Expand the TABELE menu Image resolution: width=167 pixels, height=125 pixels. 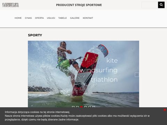63,18
